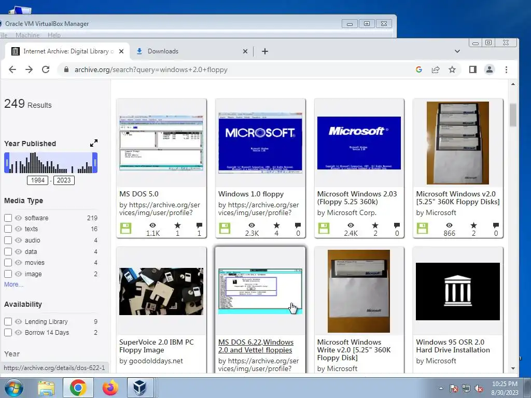Switch to the Internet Archive tab
531x398 pixels.
click(67, 51)
